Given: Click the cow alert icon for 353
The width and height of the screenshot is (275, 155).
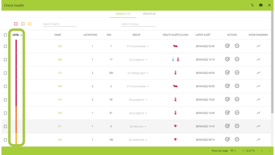Looking at the screenshot, I should (x=175, y=46).
